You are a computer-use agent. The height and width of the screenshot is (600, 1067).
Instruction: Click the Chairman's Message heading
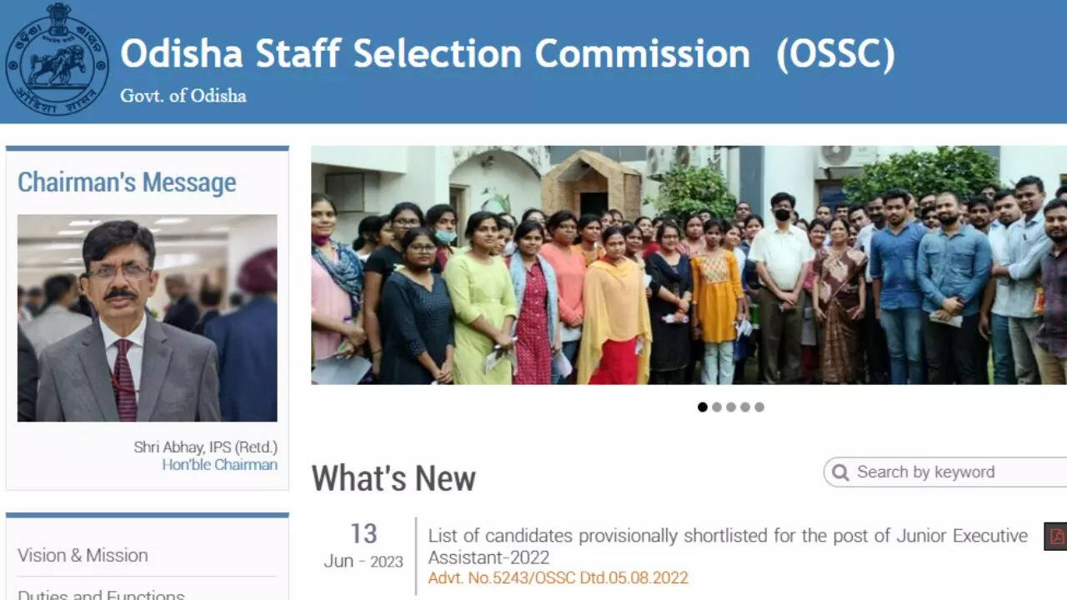tap(127, 182)
